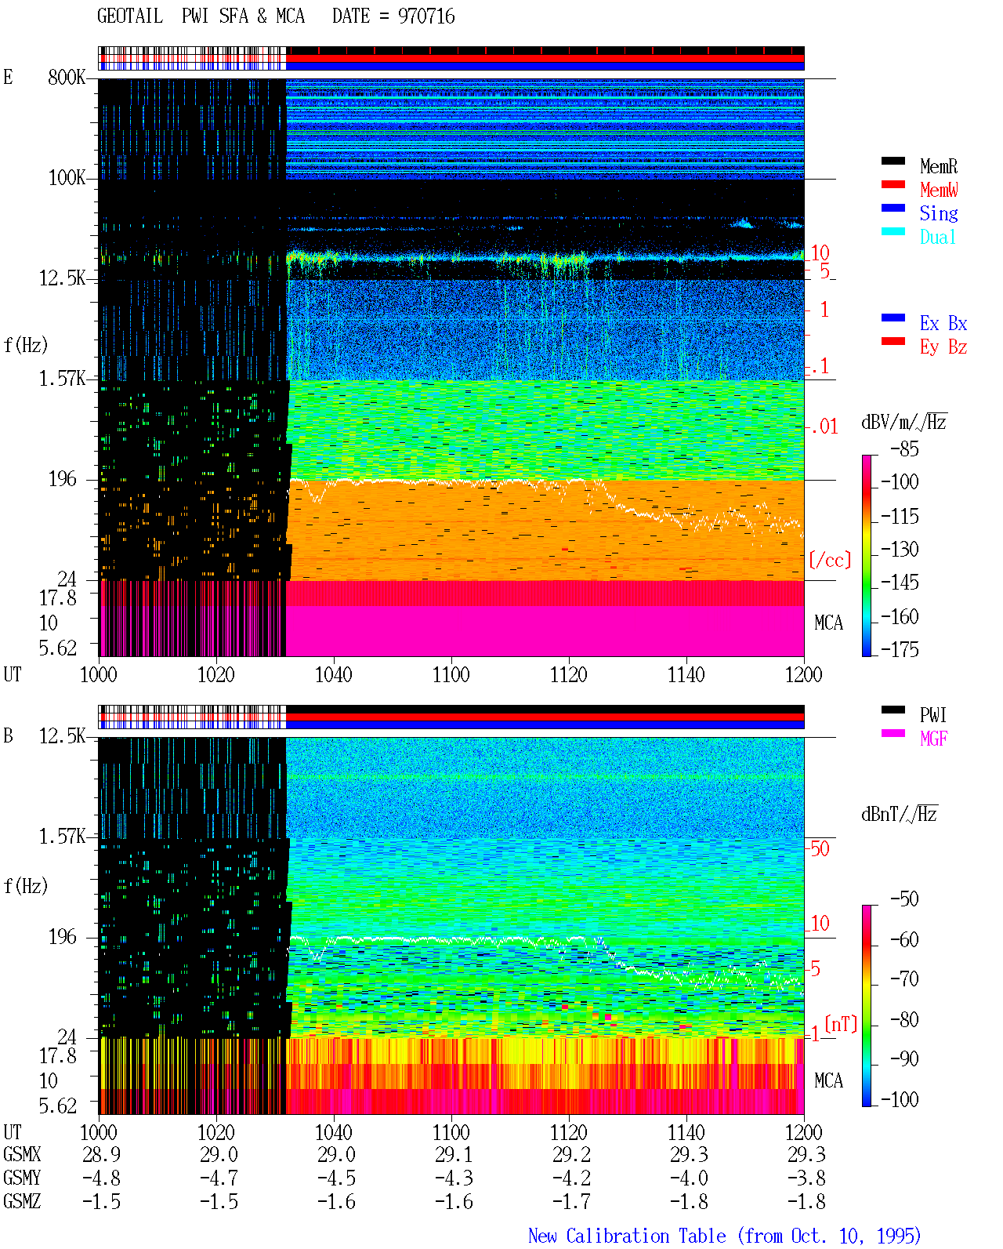Click the dBnT color scale bar

pos(867,1006)
